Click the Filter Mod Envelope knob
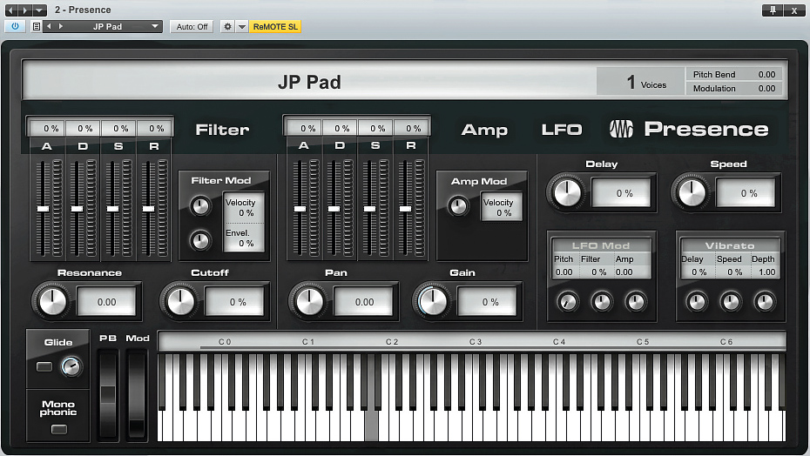Viewport: 810px width, 456px height. point(200,240)
